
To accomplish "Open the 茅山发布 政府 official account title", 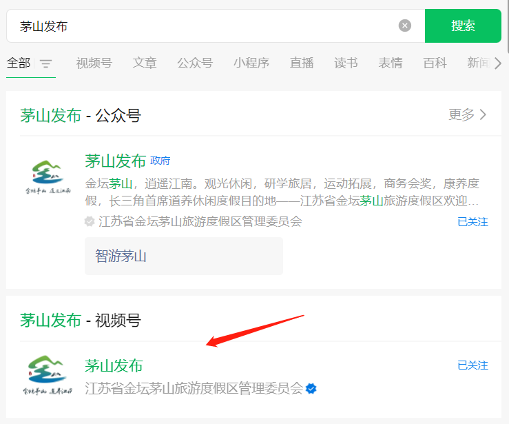I will (115, 161).
